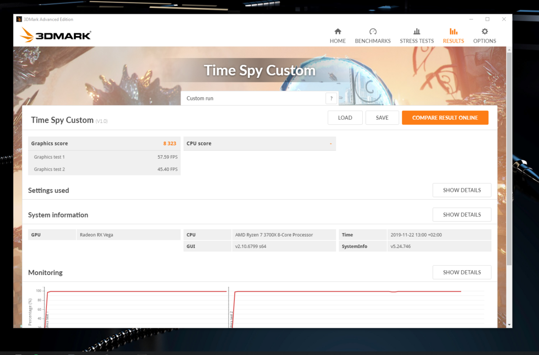Open the Home tab
This screenshot has height=355, width=539.
click(x=338, y=35)
